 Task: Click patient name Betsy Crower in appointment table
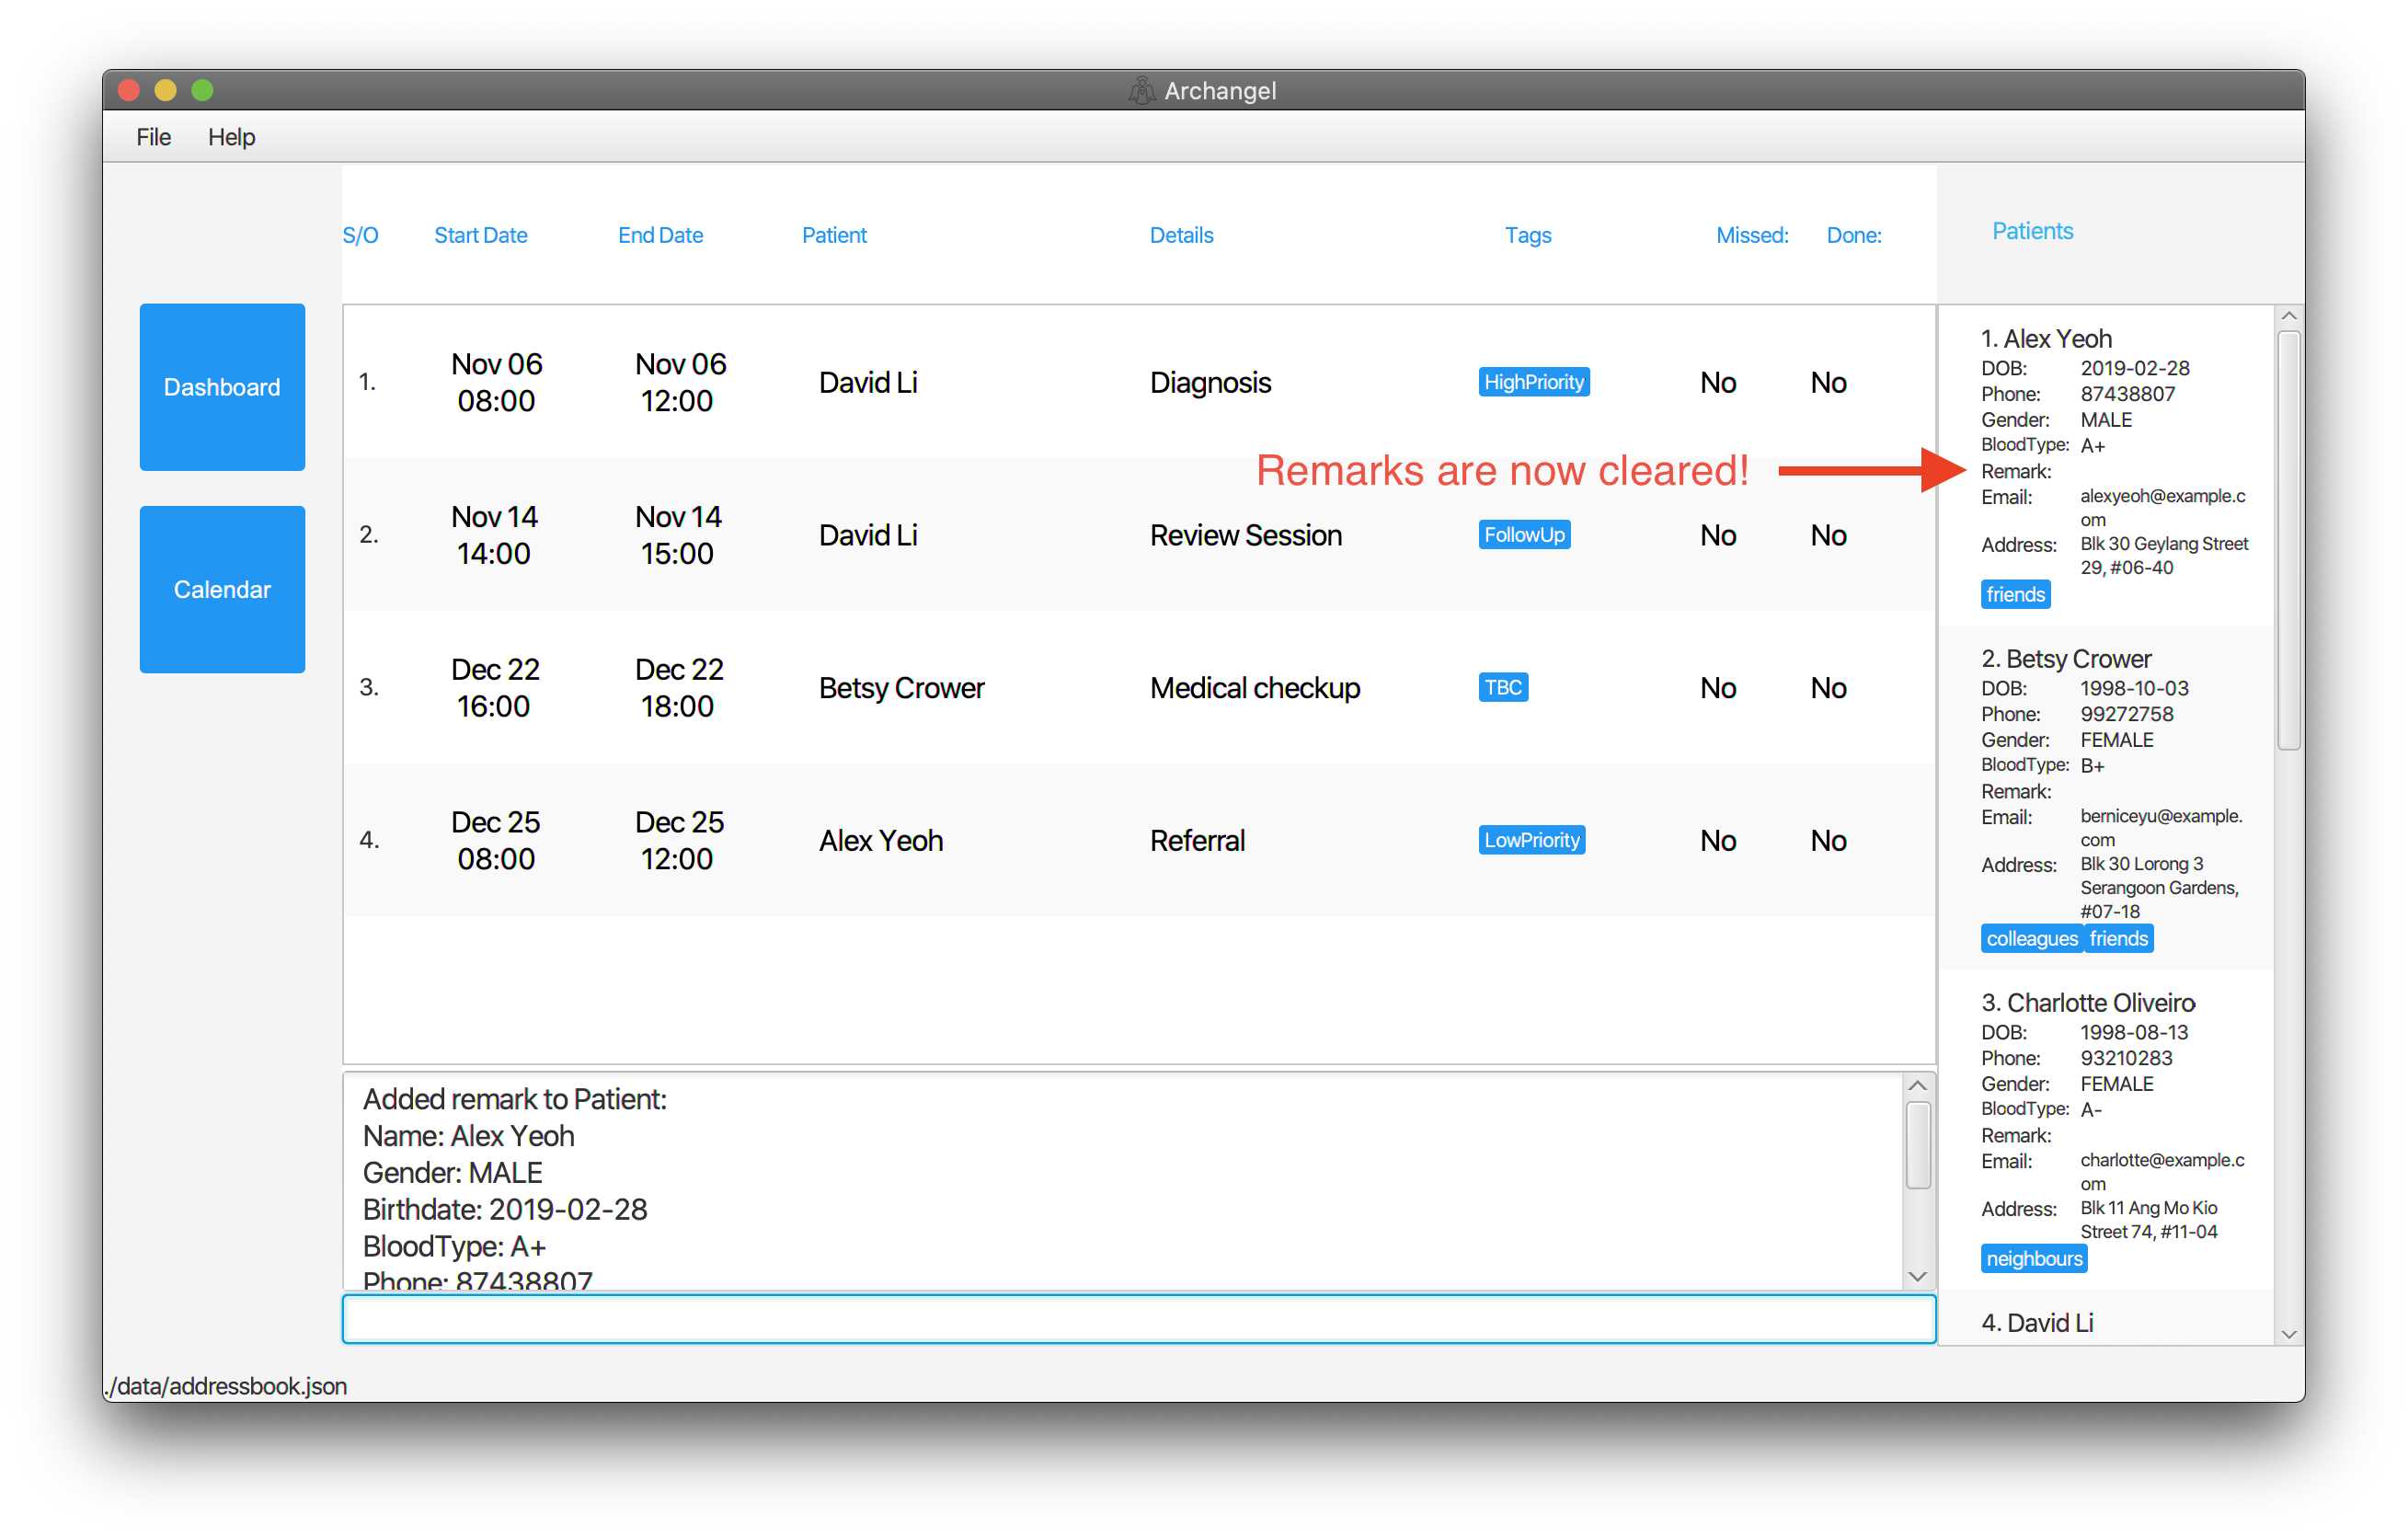901,688
